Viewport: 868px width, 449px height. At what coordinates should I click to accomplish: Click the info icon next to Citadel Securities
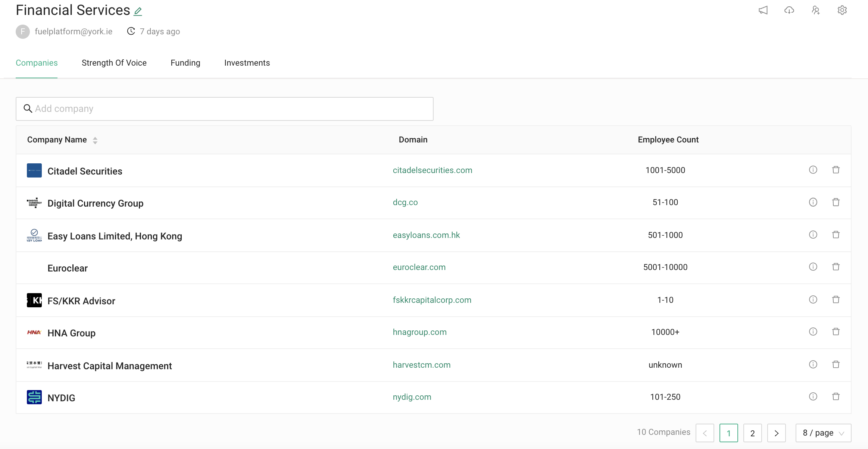tap(813, 170)
